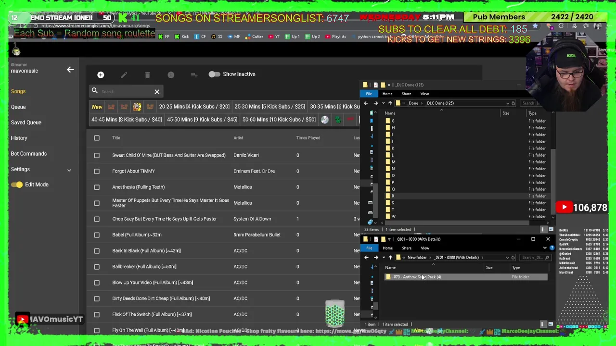
Task: Click the green dollar filter tag icon
Action: [338, 120]
